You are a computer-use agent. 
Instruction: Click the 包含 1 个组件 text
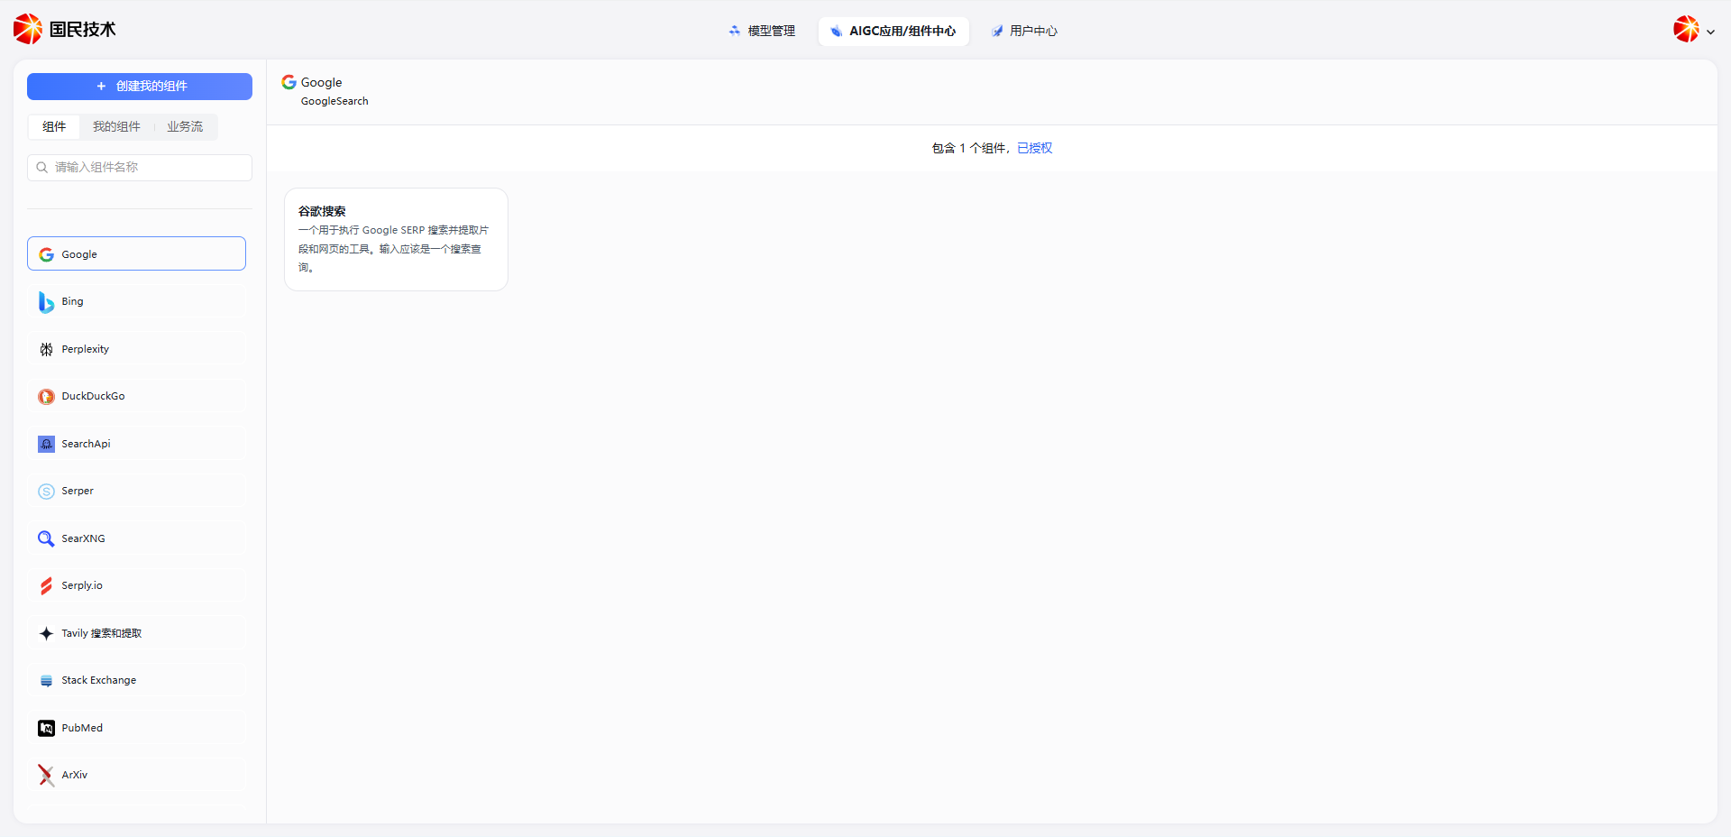tap(969, 148)
